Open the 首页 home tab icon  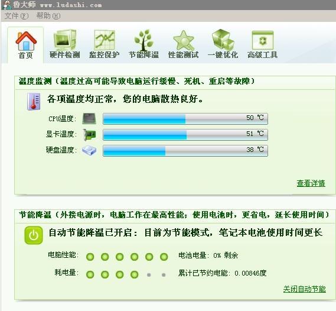tap(26, 41)
